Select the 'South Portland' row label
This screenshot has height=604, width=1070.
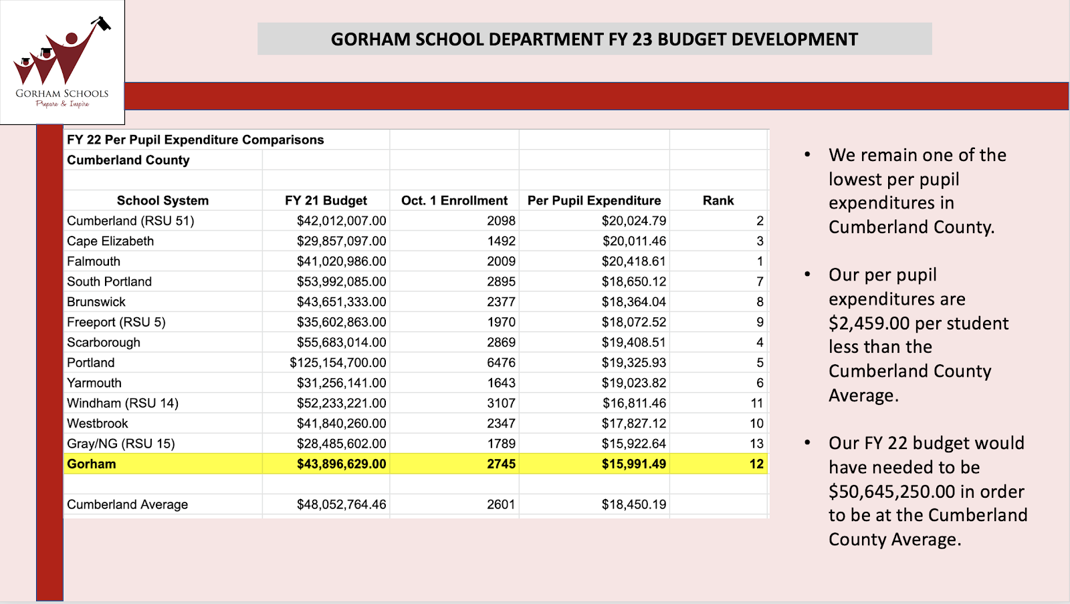click(x=109, y=281)
